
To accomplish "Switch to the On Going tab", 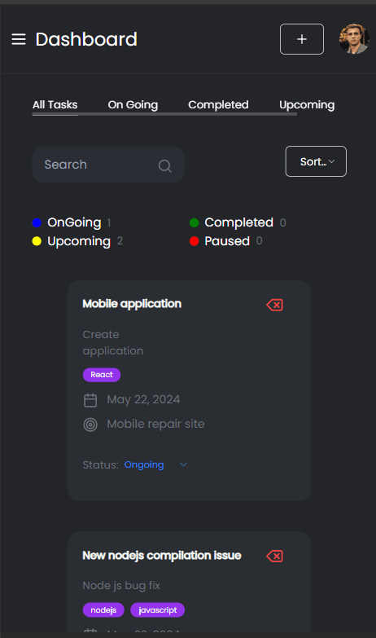I will tap(133, 105).
